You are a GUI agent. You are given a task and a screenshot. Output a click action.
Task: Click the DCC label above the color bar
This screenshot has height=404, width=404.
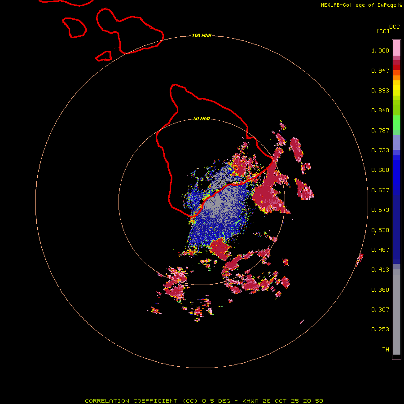pos(395,27)
